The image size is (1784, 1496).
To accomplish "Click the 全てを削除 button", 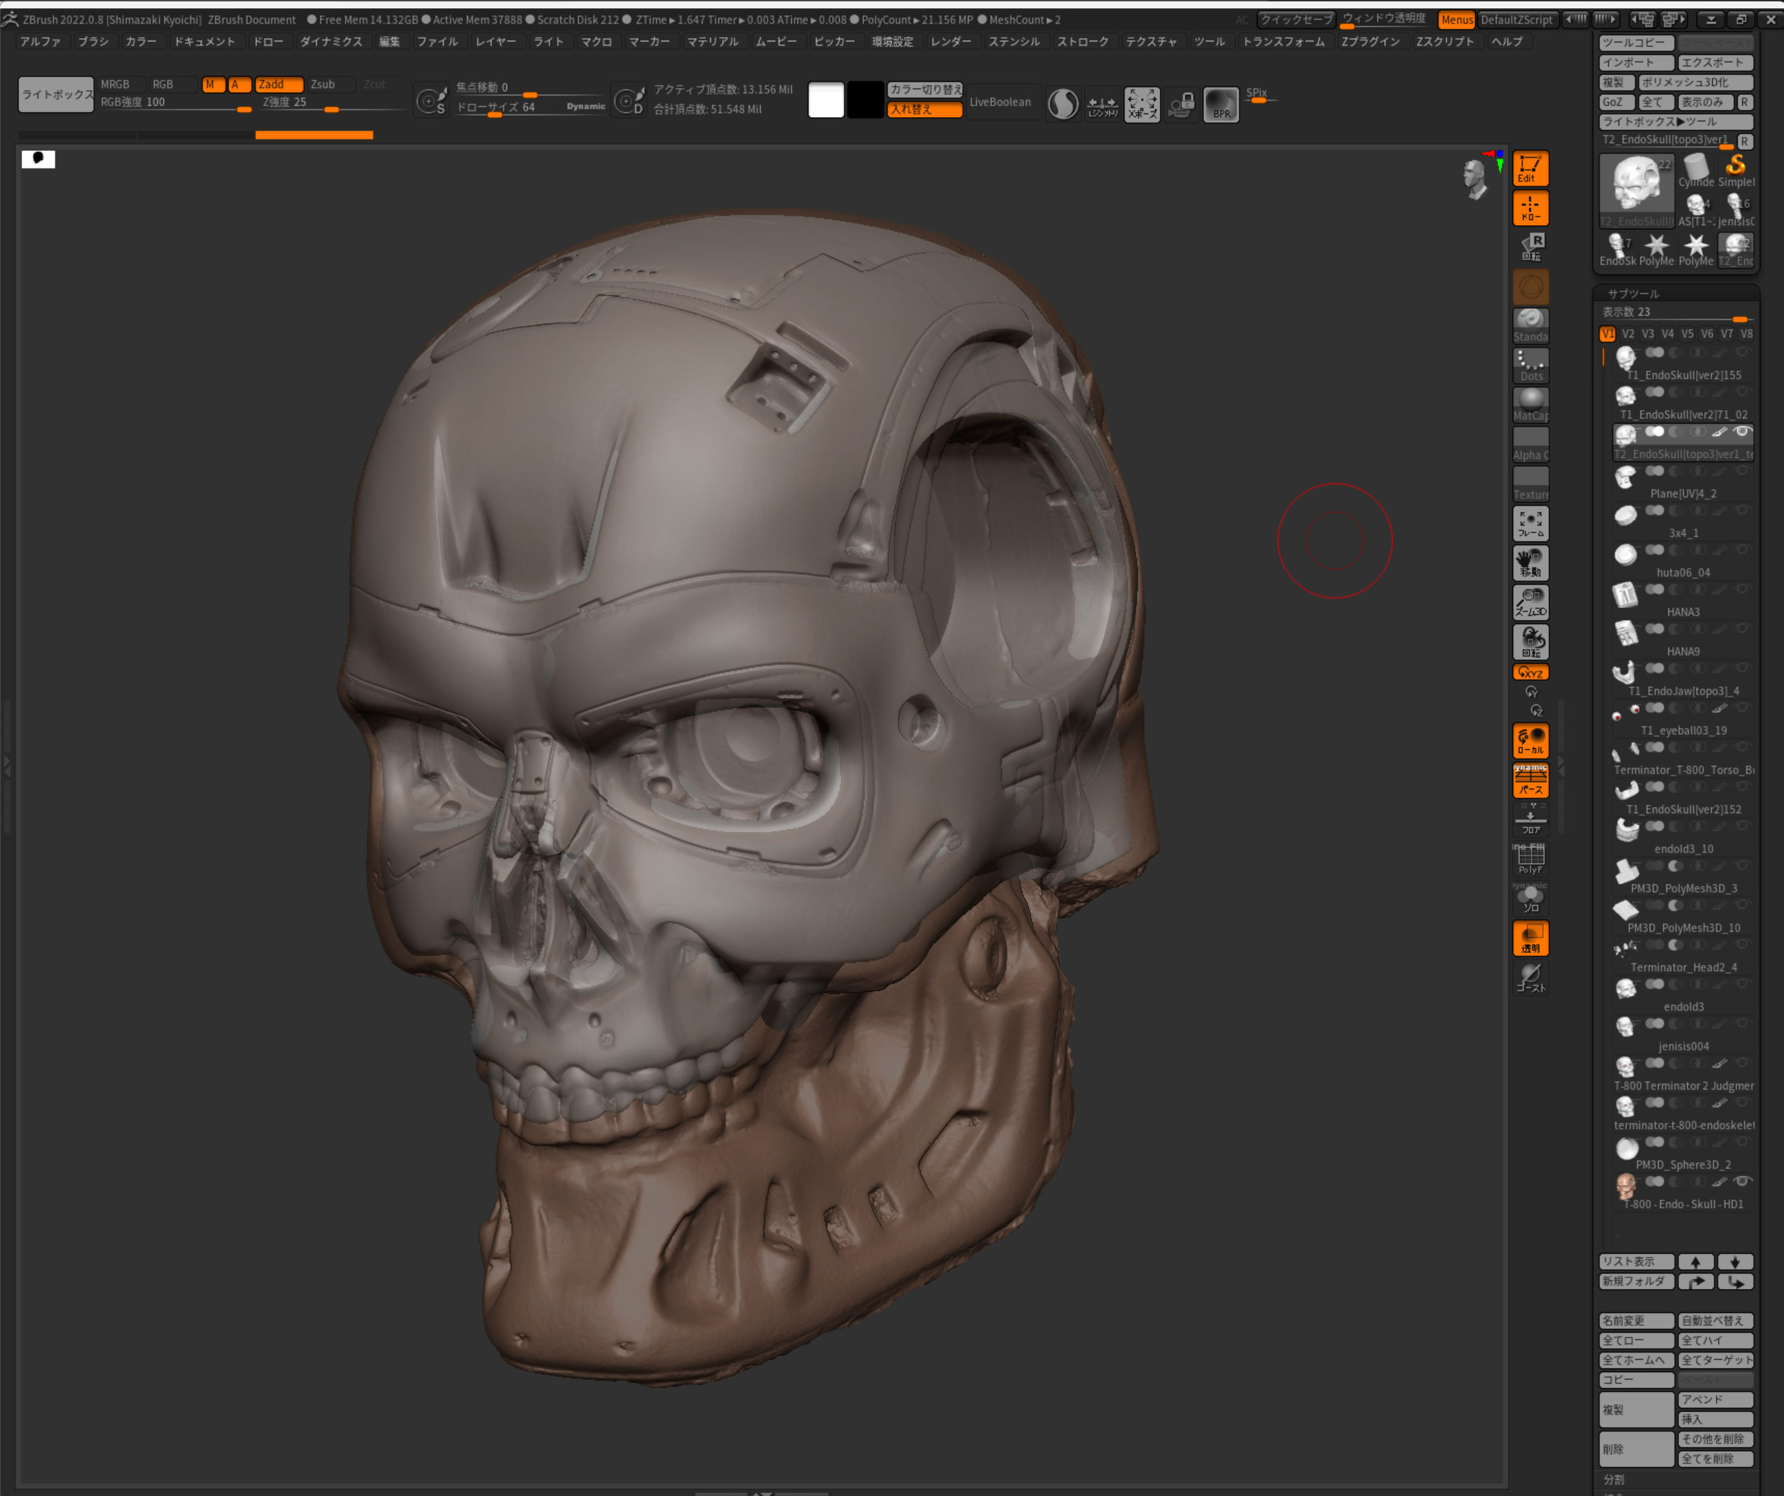I will coord(1715,1459).
